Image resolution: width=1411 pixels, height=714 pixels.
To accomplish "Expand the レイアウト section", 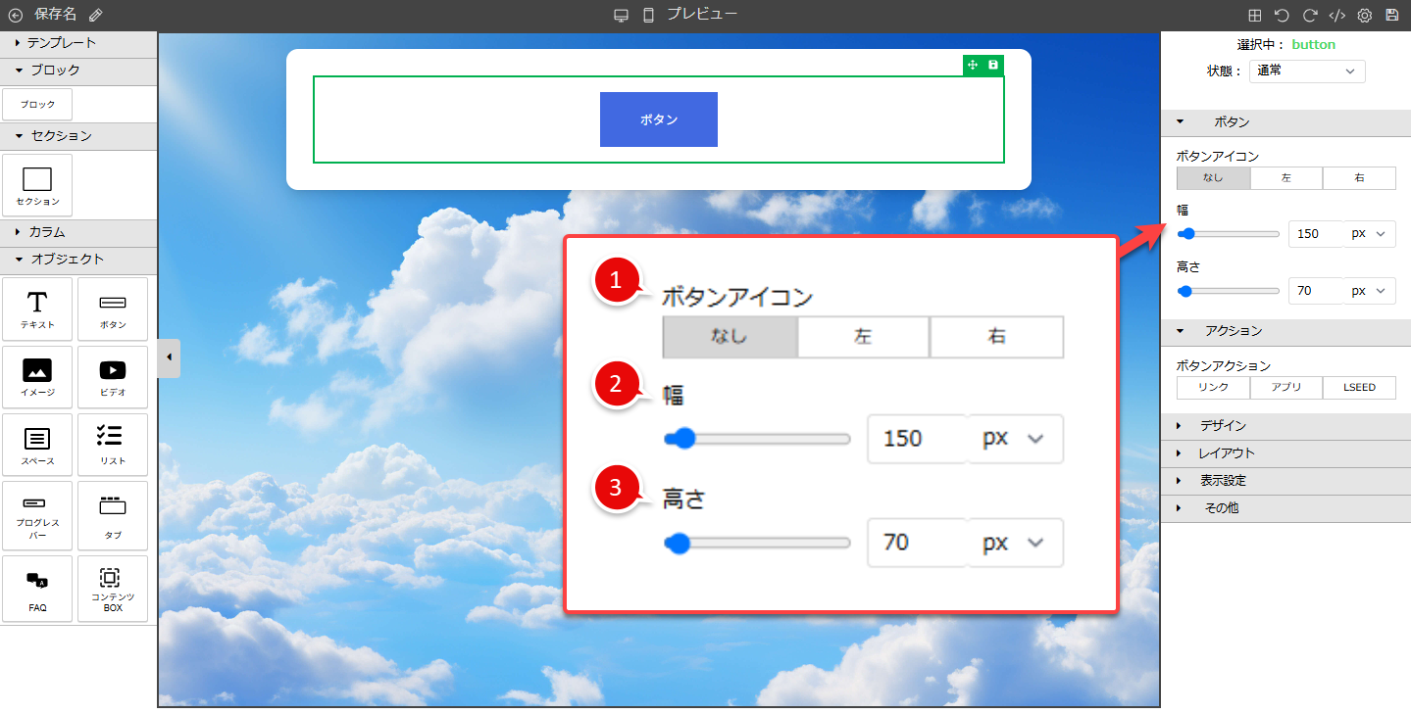I will coord(1226,453).
